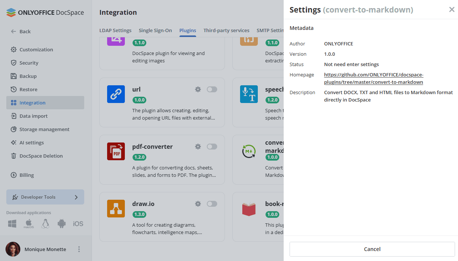Click the ONLYOFFICE DocSpace logo
Viewport: 458px width, 261px height.
[x=45, y=13]
